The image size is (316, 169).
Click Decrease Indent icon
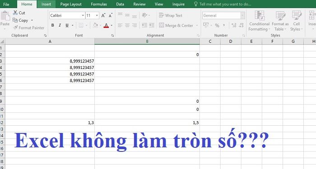click(144, 25)
